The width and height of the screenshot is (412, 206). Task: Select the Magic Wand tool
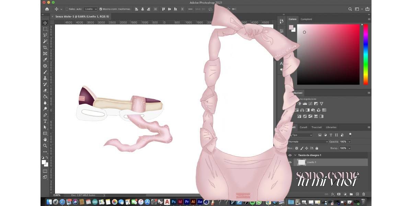pyautogui.click(x=45, y=41)
